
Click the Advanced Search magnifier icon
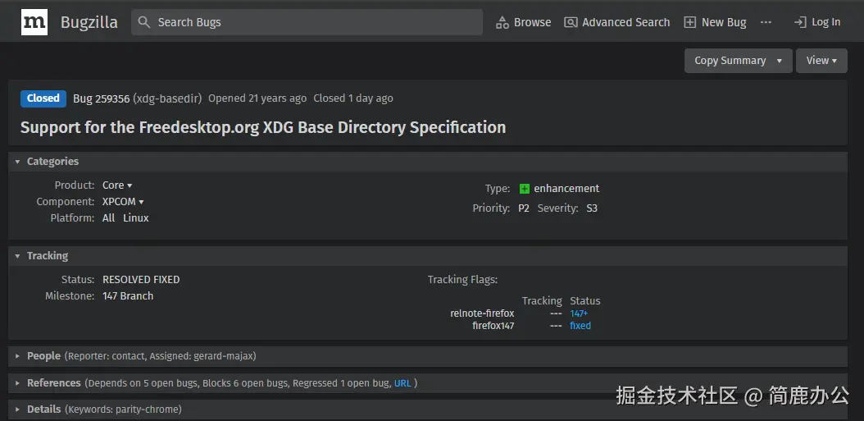571,23
